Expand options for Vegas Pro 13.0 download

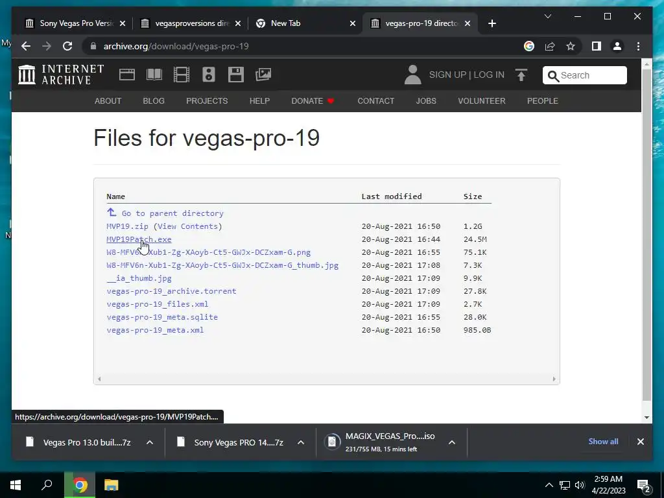point(150,442)
